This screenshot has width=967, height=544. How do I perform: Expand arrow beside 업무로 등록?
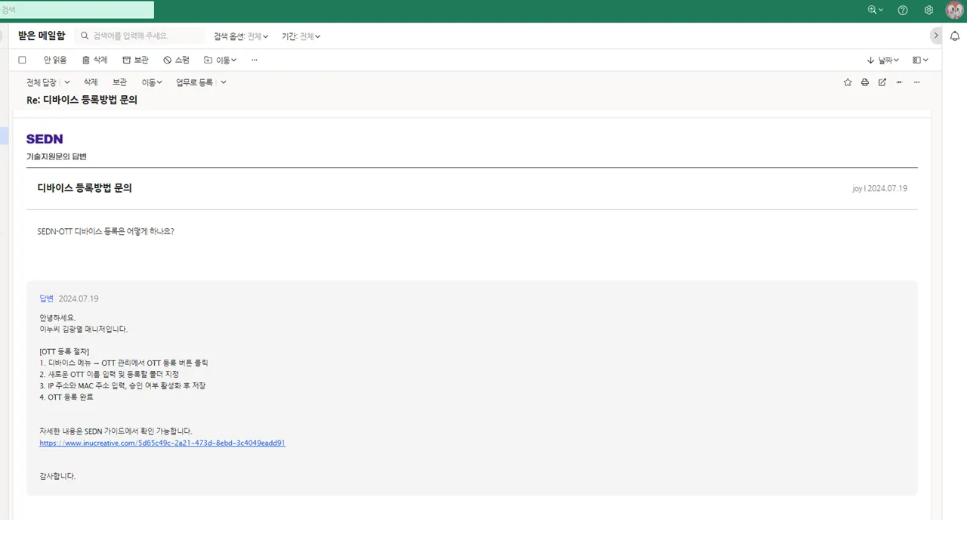[x=224, y=82]
